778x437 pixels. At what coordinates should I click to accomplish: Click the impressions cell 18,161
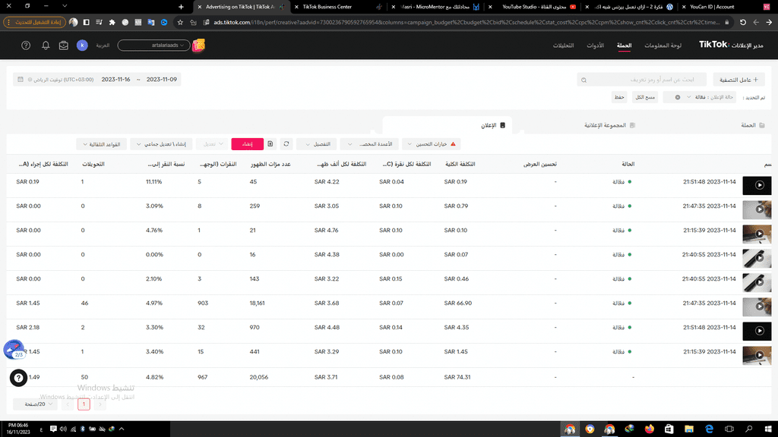(x=257, y=303)
